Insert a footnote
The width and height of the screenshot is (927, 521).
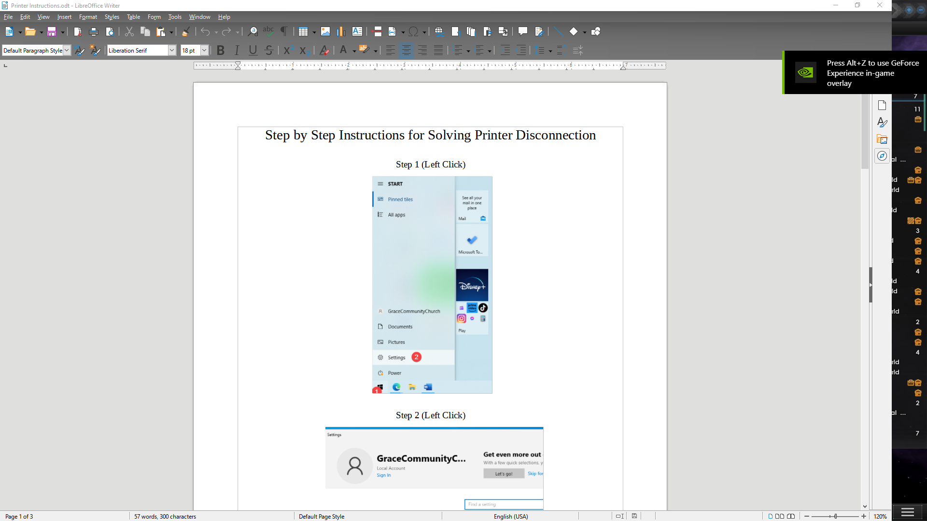pyautogui.click(x=455, y=32)
